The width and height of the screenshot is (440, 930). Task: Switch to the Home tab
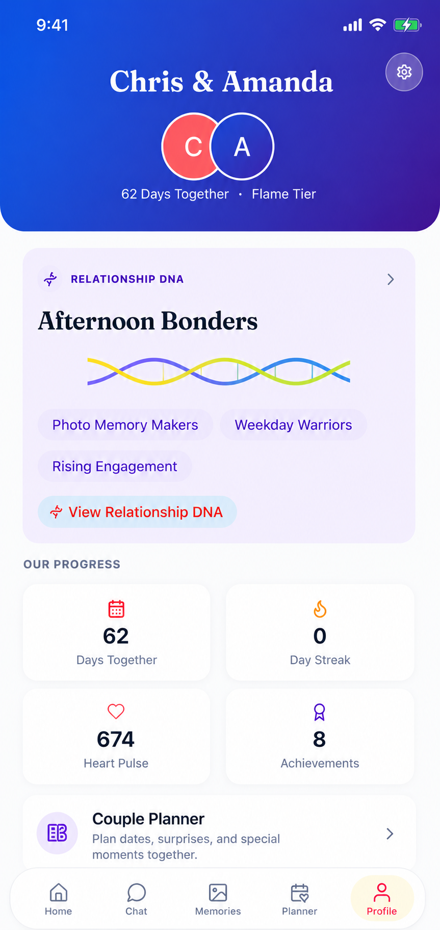(x=58, y=899)
